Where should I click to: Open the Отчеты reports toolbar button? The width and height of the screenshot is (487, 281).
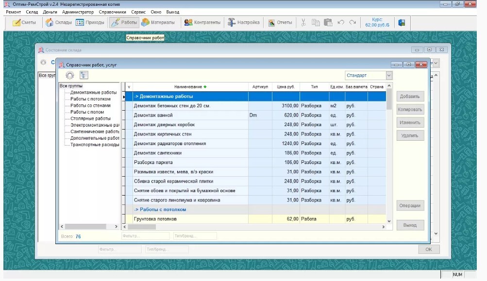pyautogui.click(x=280, y=22)
